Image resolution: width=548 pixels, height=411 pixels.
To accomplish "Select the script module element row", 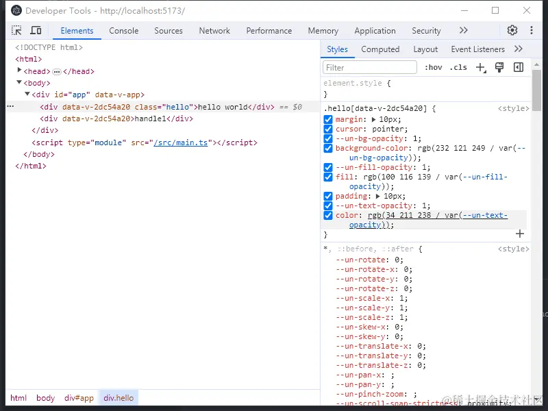I will [145, 142].
